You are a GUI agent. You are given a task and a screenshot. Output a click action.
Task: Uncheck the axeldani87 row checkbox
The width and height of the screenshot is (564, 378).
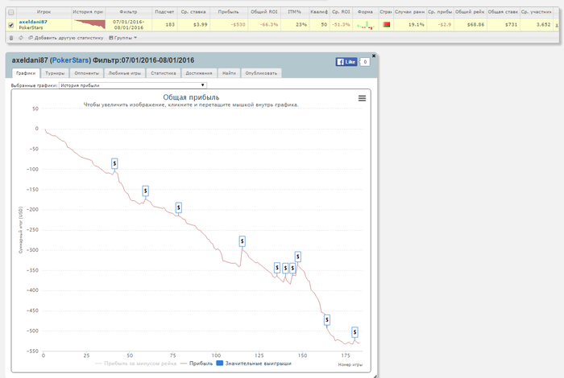click(11, 25)
